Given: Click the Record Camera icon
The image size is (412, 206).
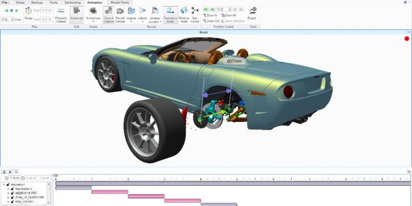Looking at the screenshot, I should coord(120,11).
